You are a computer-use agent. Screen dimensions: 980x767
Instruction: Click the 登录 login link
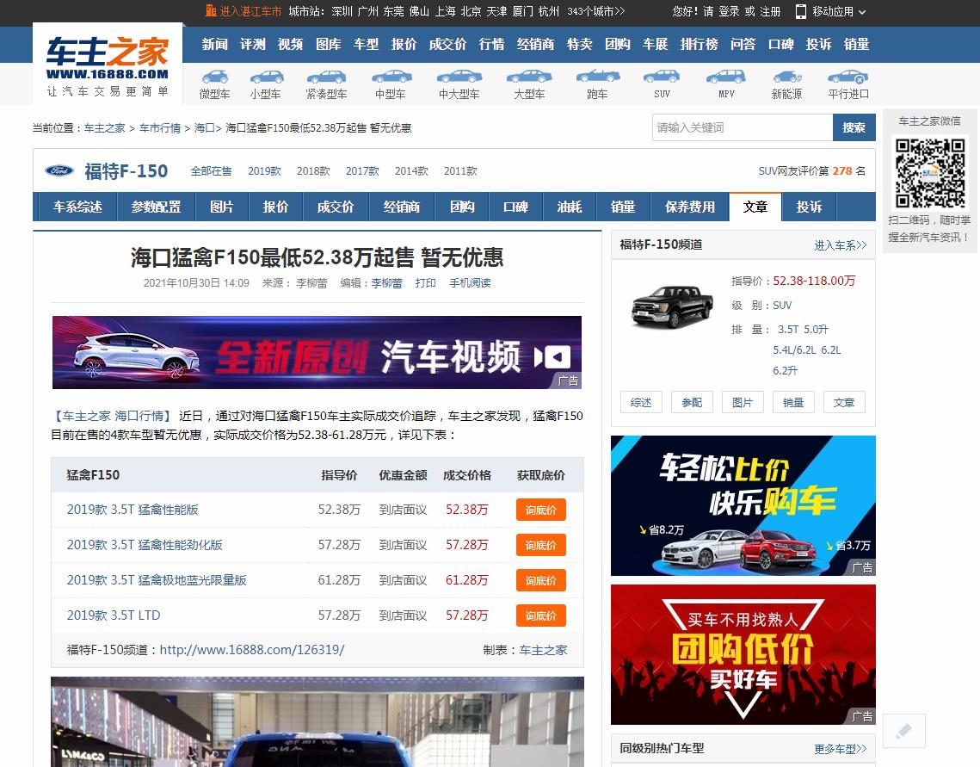729,11
